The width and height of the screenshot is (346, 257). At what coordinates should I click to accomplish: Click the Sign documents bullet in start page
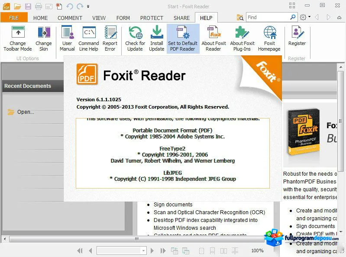(x=173, y=205)
